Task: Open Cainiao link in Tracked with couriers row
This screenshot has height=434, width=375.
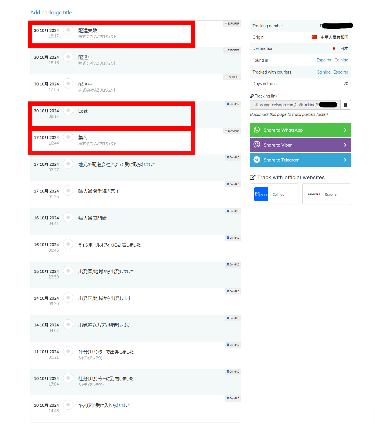Action: pos(323,72)
